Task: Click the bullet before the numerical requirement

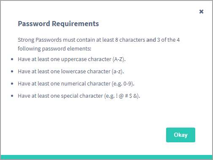Action: click(x=12, y=84)
